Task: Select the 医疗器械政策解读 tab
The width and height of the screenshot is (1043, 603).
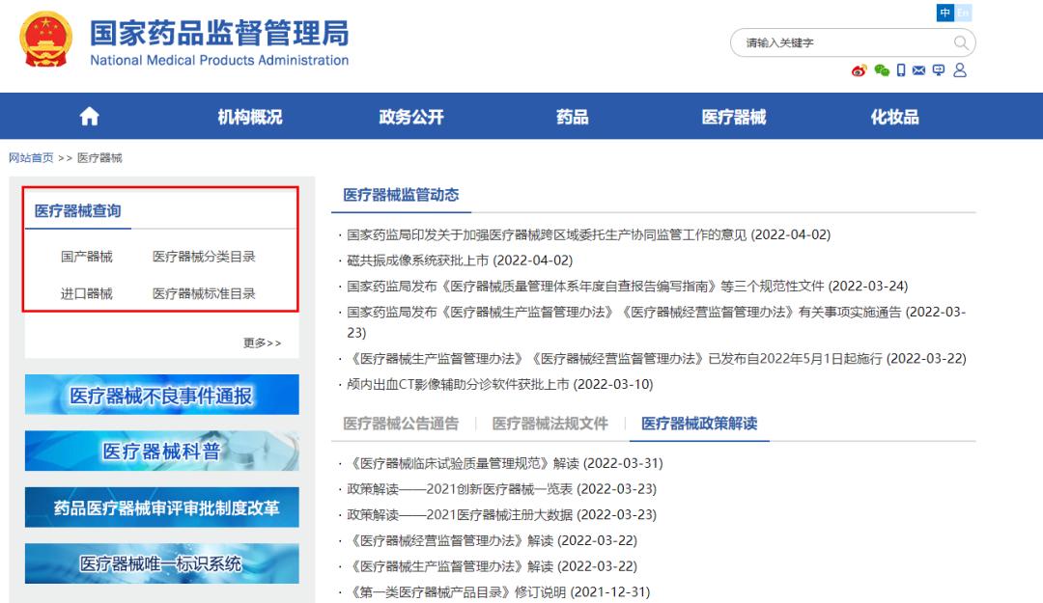Action: coord(699,424)
